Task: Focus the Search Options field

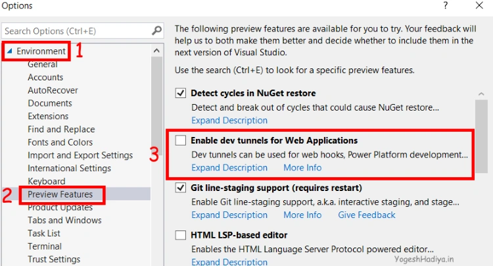Action: [x=77, y=31]
